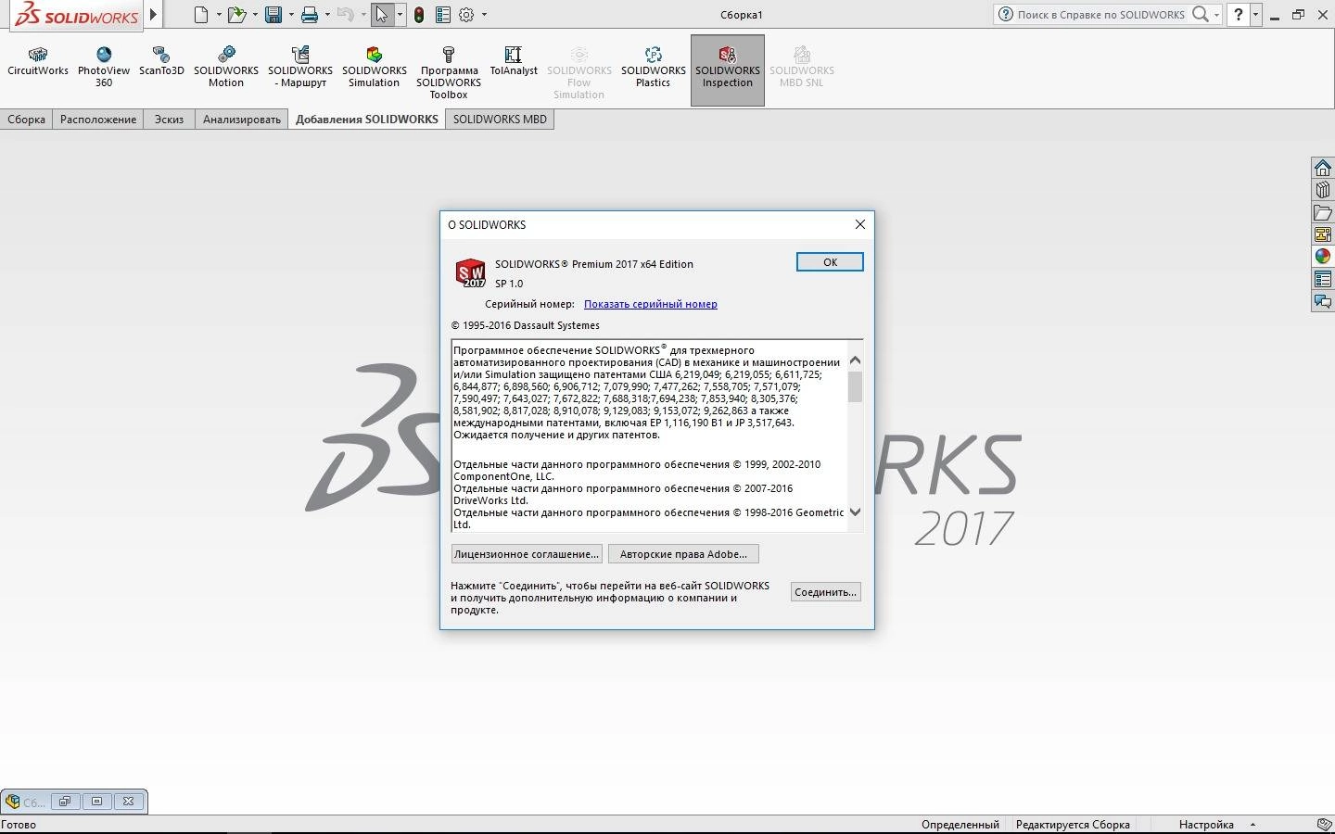Open File Properties list icon
Image resolution: width=1335 pixels, height=834 pixels.
point(443,15)
